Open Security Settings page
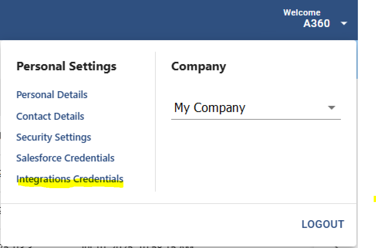376x248 pixels. click(54, 138)
